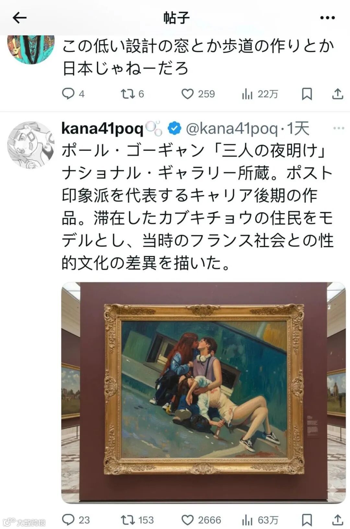Repost the kana41poq post with 153 reposts
Image resolution: width=350 pixels, height=529 pixels.
point(137,520)
